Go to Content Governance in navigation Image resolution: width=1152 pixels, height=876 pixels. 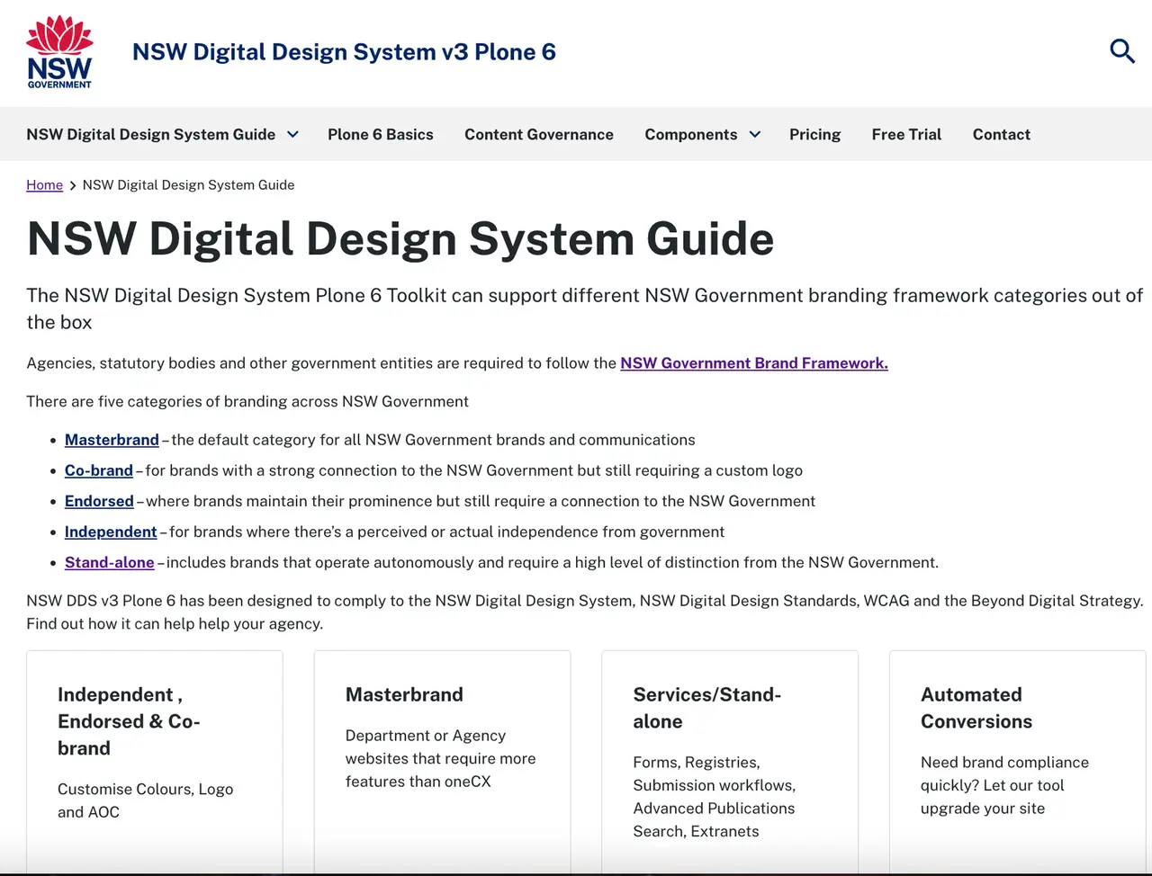coord(539,135)
